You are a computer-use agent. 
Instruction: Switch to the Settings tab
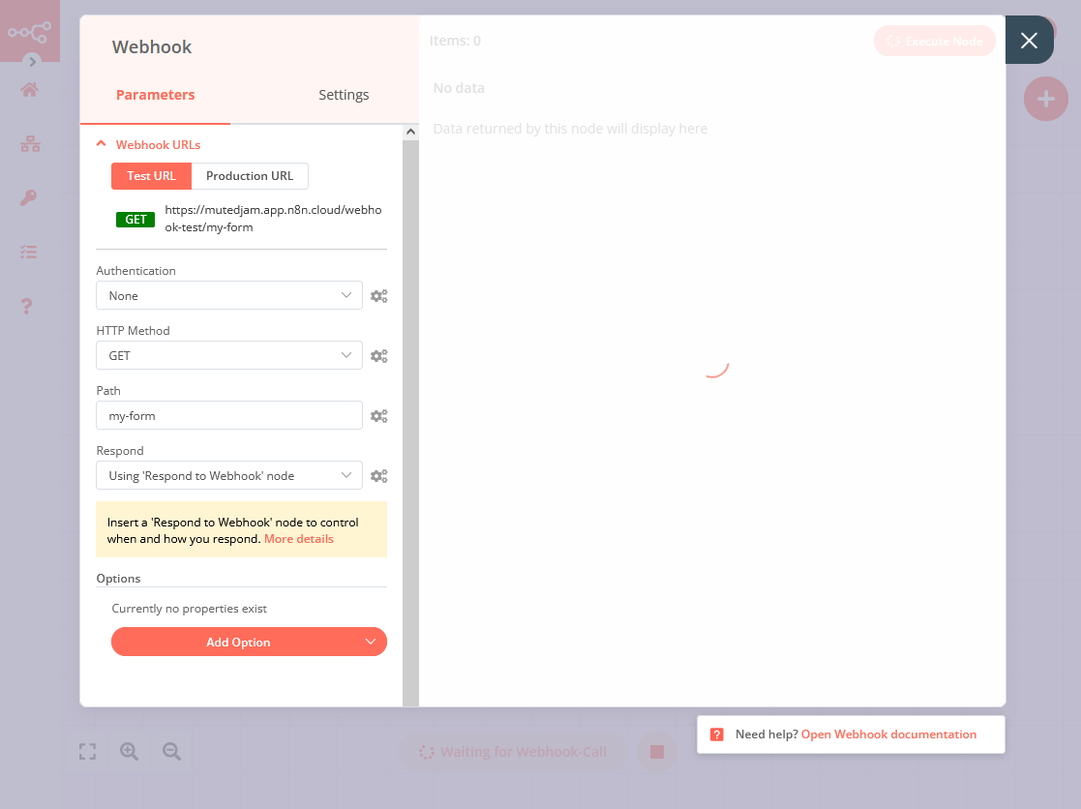344,95
